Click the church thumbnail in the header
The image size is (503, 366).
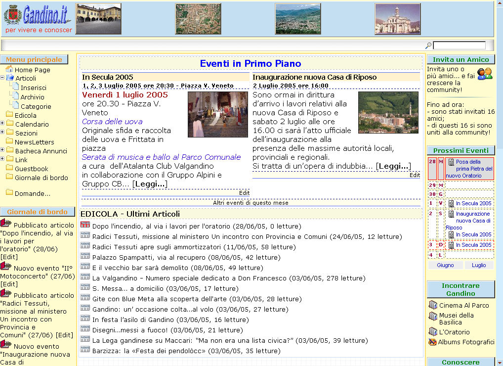coord(397,19)
